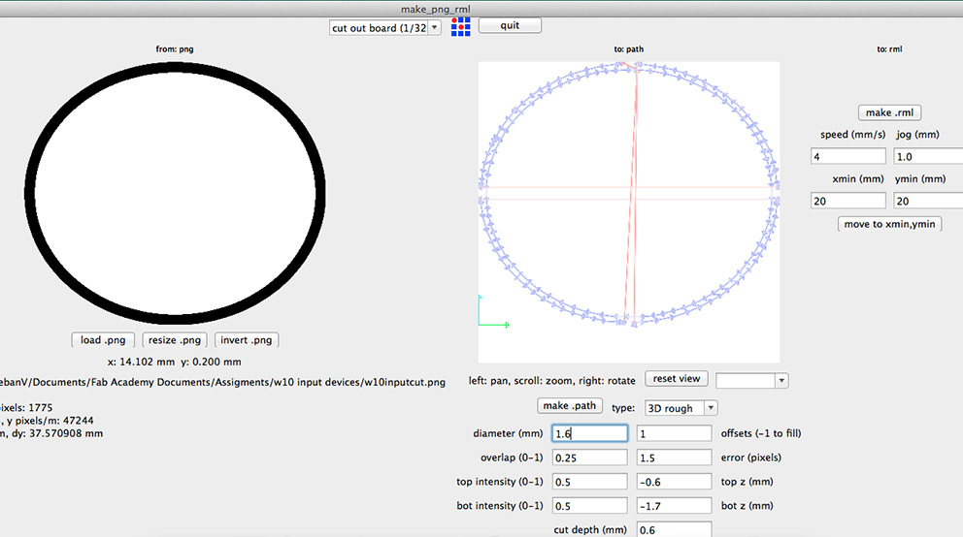
Task: Click the top z field showing -0.6
Action: point(674,481)
